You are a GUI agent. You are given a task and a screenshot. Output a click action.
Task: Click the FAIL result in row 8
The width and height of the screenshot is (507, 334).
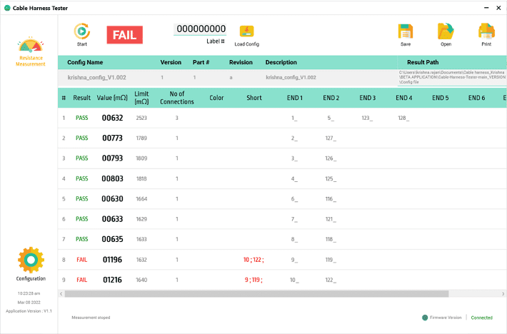(82, 260)
